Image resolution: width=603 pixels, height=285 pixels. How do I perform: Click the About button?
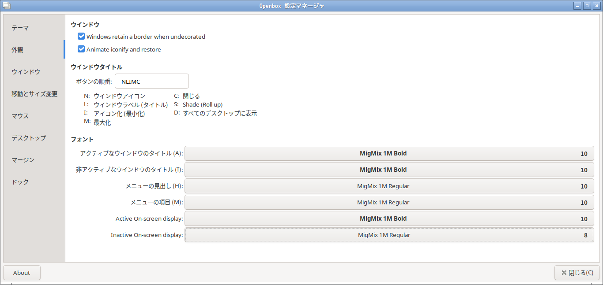[x=22, y=273]
